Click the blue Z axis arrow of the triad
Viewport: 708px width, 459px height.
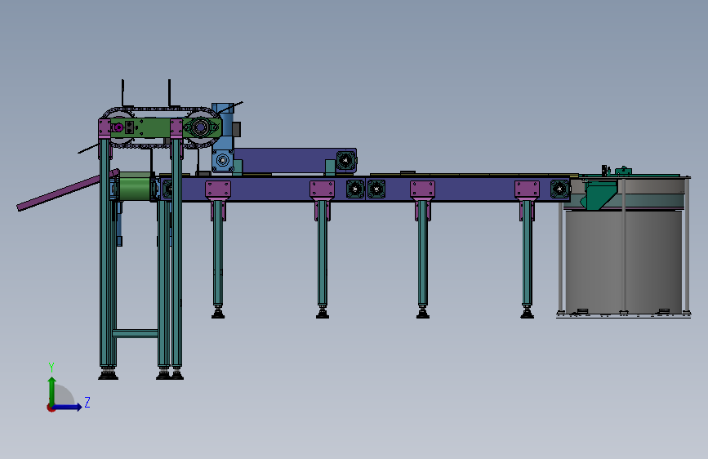click(x=69, y=407)
